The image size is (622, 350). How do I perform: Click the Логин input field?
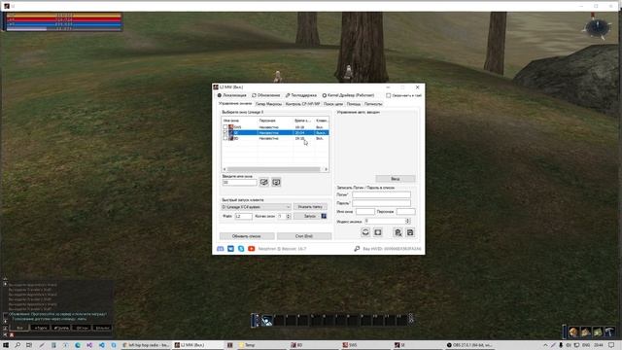[x=382, y=194]
